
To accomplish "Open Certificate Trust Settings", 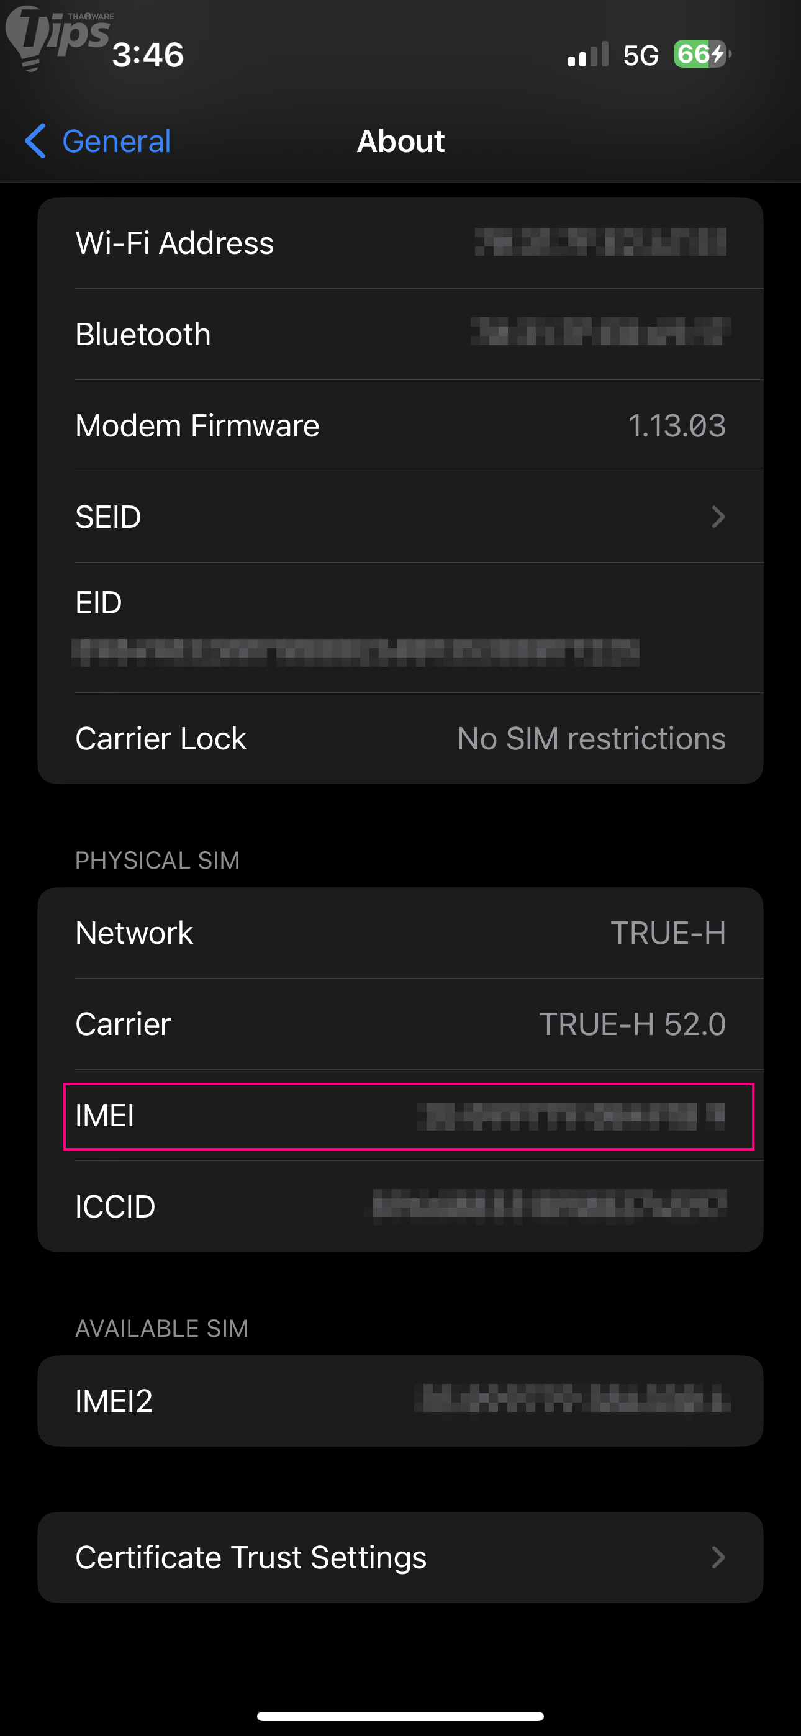I will click(x=251, y=1557).
